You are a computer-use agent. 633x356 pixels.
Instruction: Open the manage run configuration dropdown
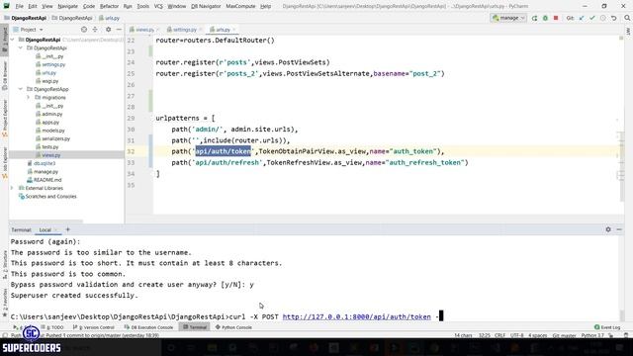508,18
